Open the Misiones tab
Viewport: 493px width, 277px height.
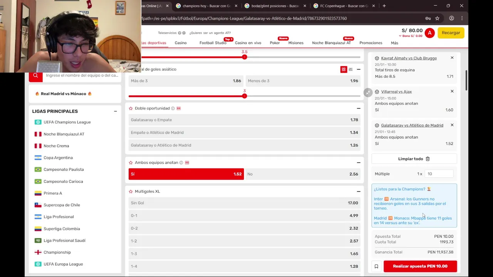[296, 43]
